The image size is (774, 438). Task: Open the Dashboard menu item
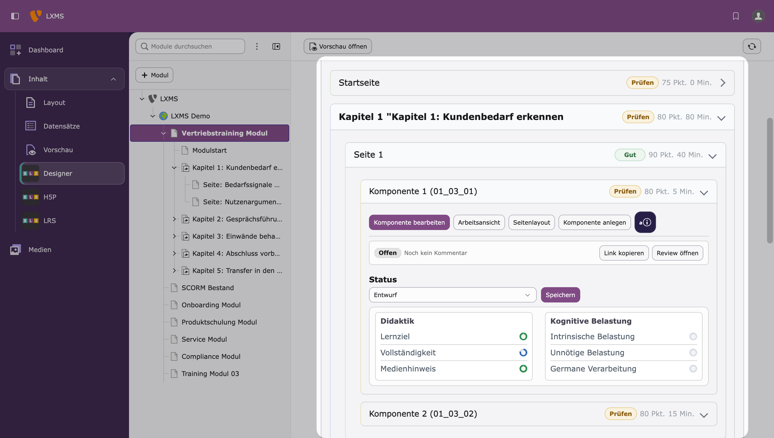coord(64,50)
